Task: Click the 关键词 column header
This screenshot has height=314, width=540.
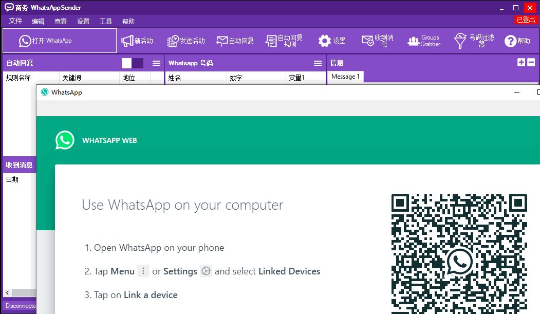Action: pos(89,78)
